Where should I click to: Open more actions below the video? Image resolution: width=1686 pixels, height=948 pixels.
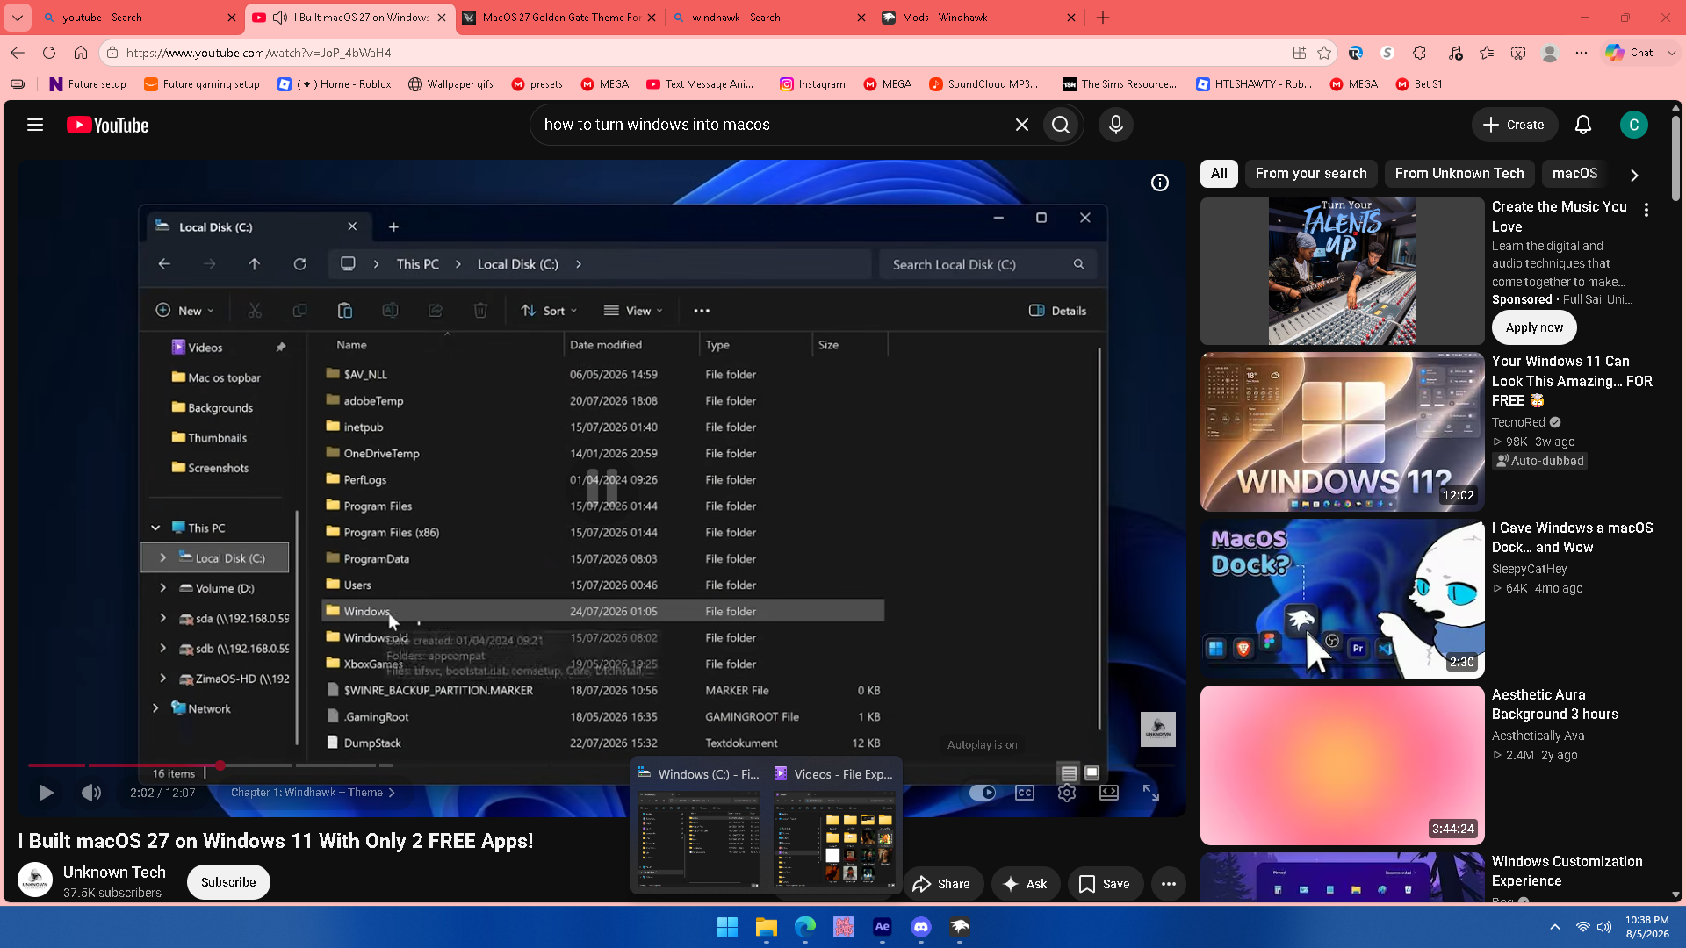coord(1168,884)
